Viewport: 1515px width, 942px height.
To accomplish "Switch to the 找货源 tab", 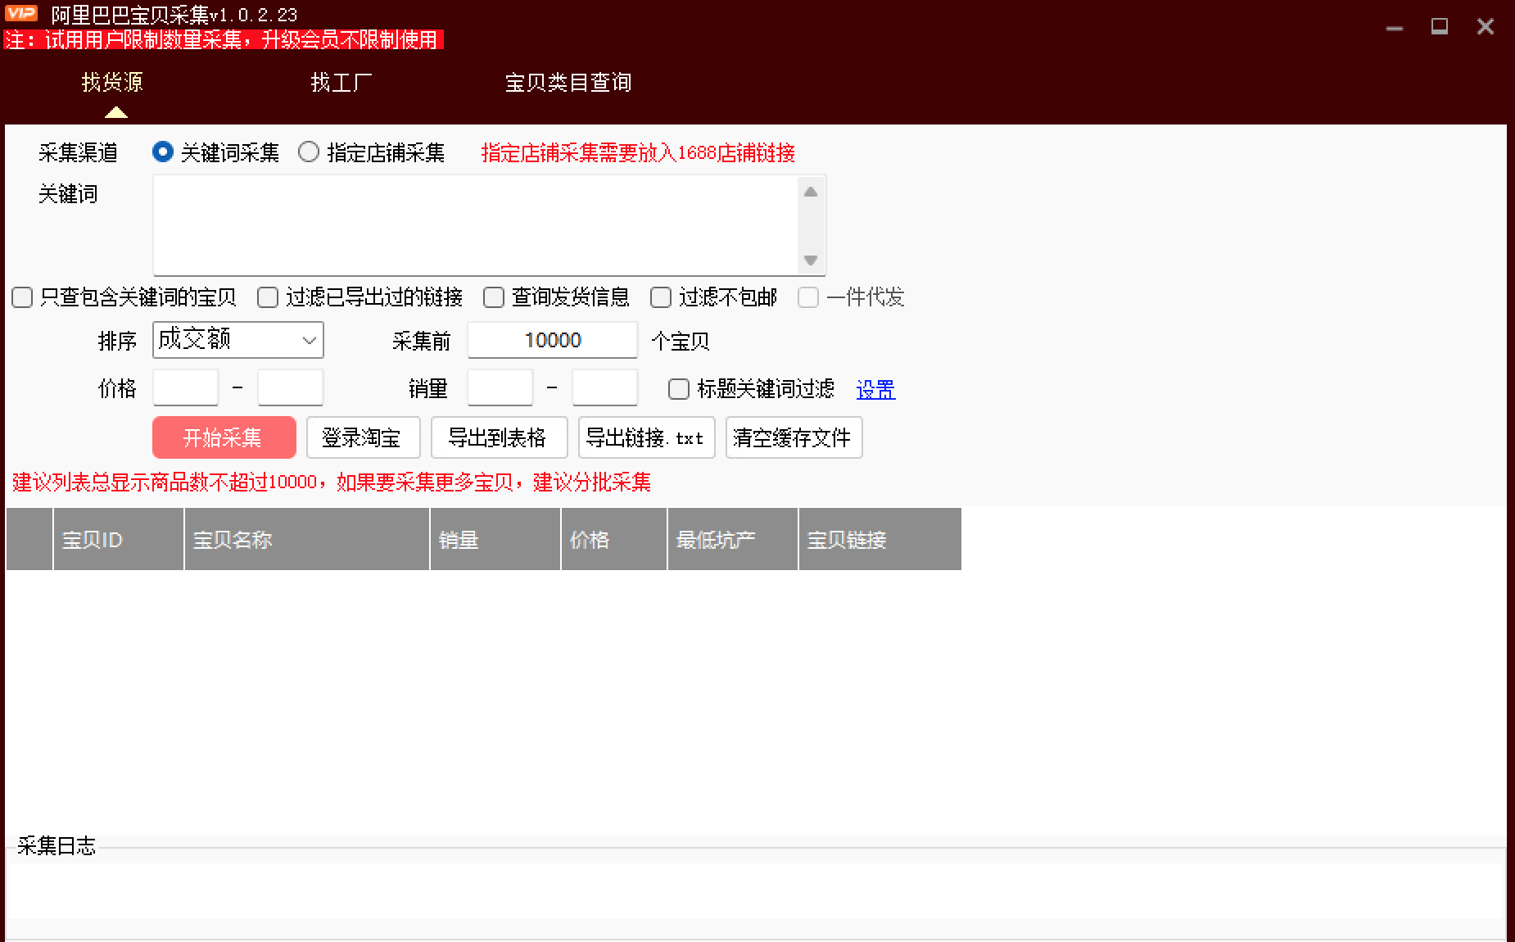I will coord(113,82).
